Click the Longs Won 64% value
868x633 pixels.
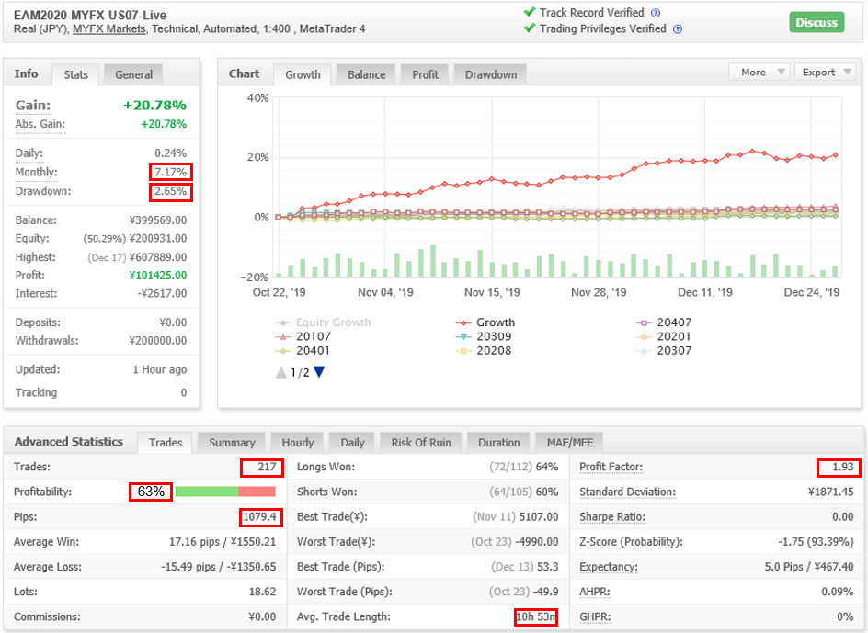click(547, 467)
